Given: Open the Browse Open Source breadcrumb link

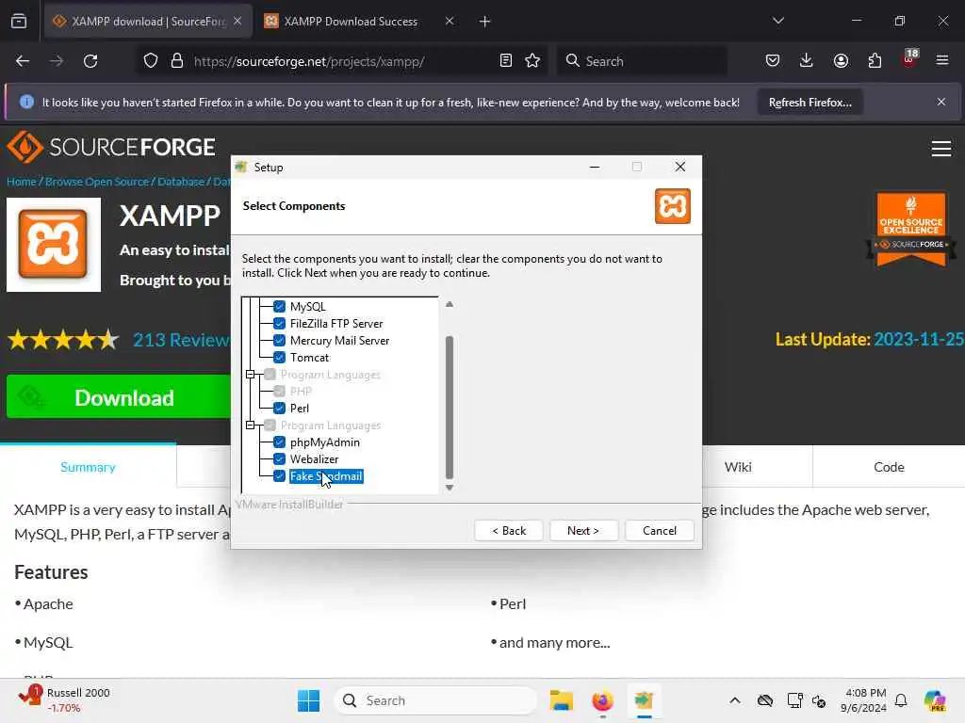Looking at the screenshot, I should pyautogui.click(x=97, y=182).
